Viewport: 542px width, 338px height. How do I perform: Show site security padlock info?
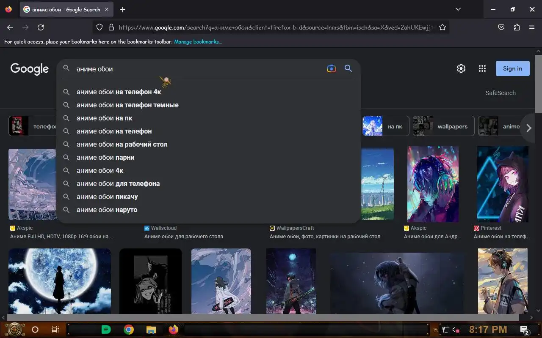click(111, 27)
